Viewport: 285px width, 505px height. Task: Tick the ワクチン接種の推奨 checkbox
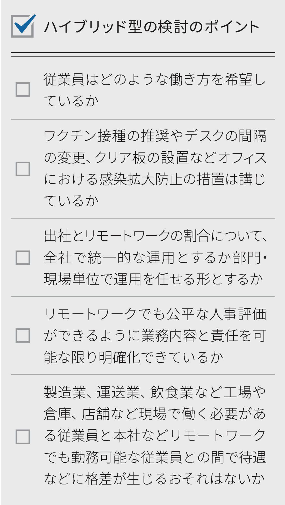tap(23, 169)
